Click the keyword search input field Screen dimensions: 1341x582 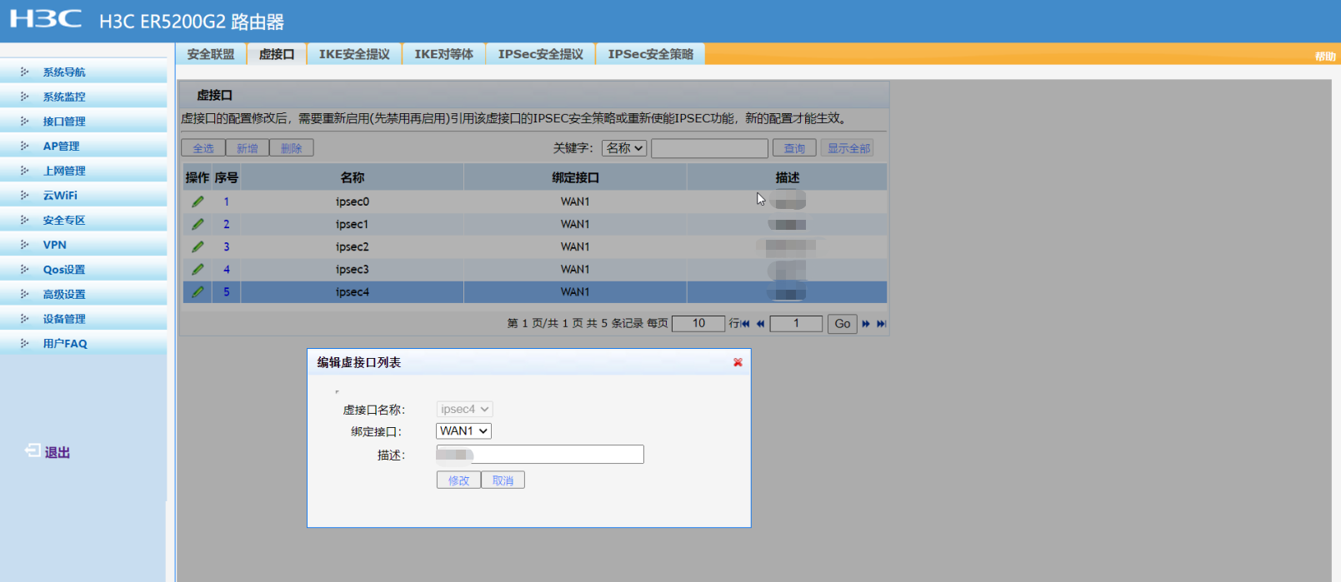[709, 148]
